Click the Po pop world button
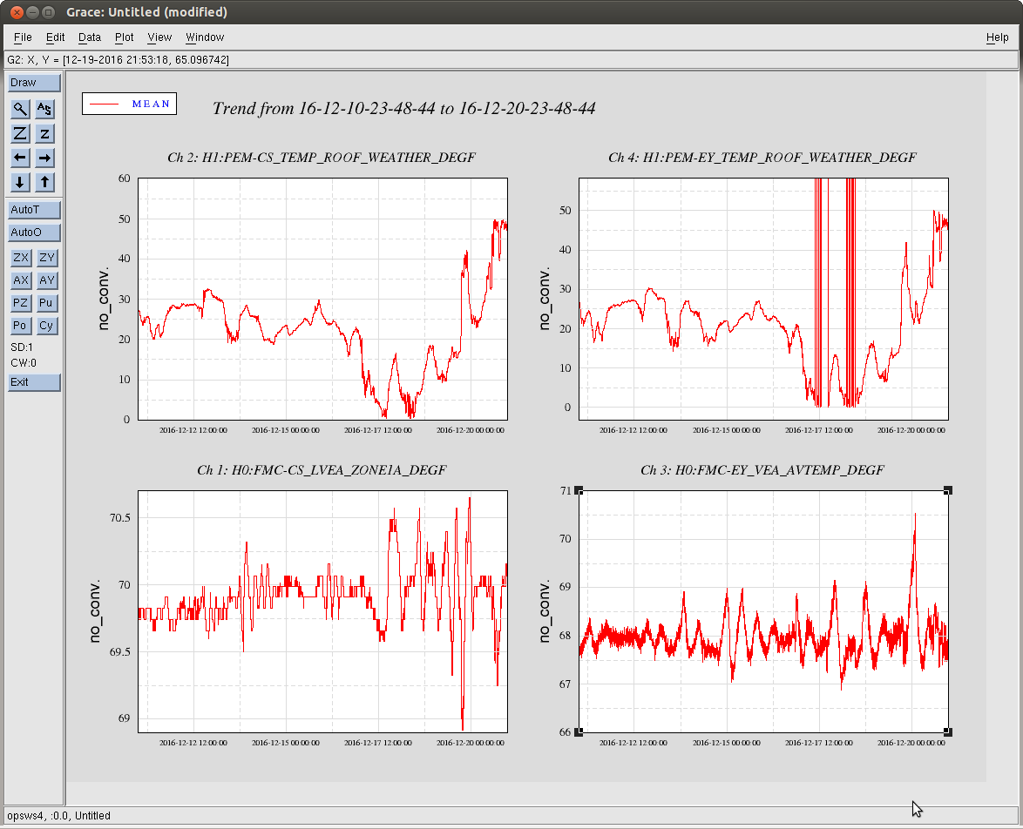1023x829 pixels. (x=21, y=326)
